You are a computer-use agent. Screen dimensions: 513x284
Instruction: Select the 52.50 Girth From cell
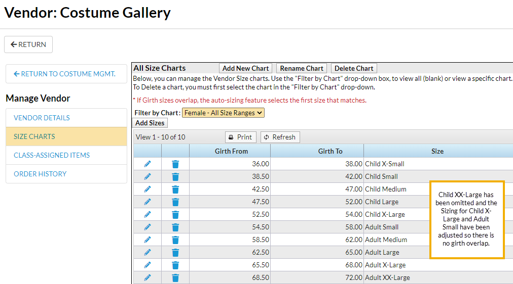(x=230, y=215)
